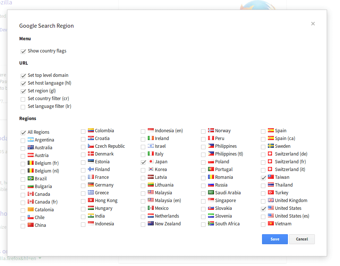Enable Set language filter (lr)
Image resolution: width=340 pixels, height=266 pixels.
coord(23,107)
